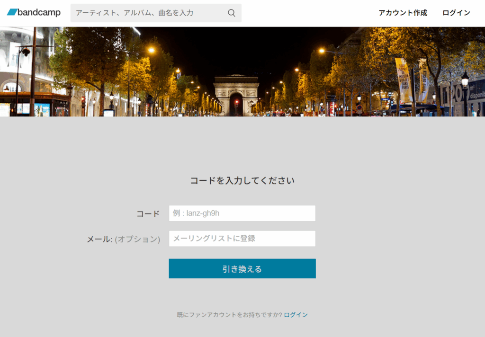Click the (オプション) optional text
Viewport: 485px width, 337px height.
tap(137, 239)
